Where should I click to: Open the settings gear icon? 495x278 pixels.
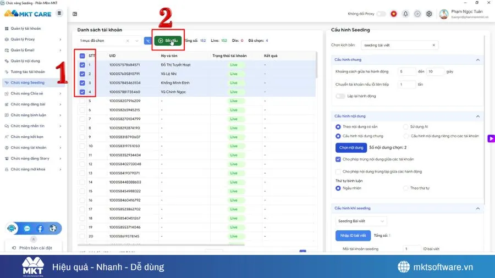pyautogui.click(x=429, y=14)
